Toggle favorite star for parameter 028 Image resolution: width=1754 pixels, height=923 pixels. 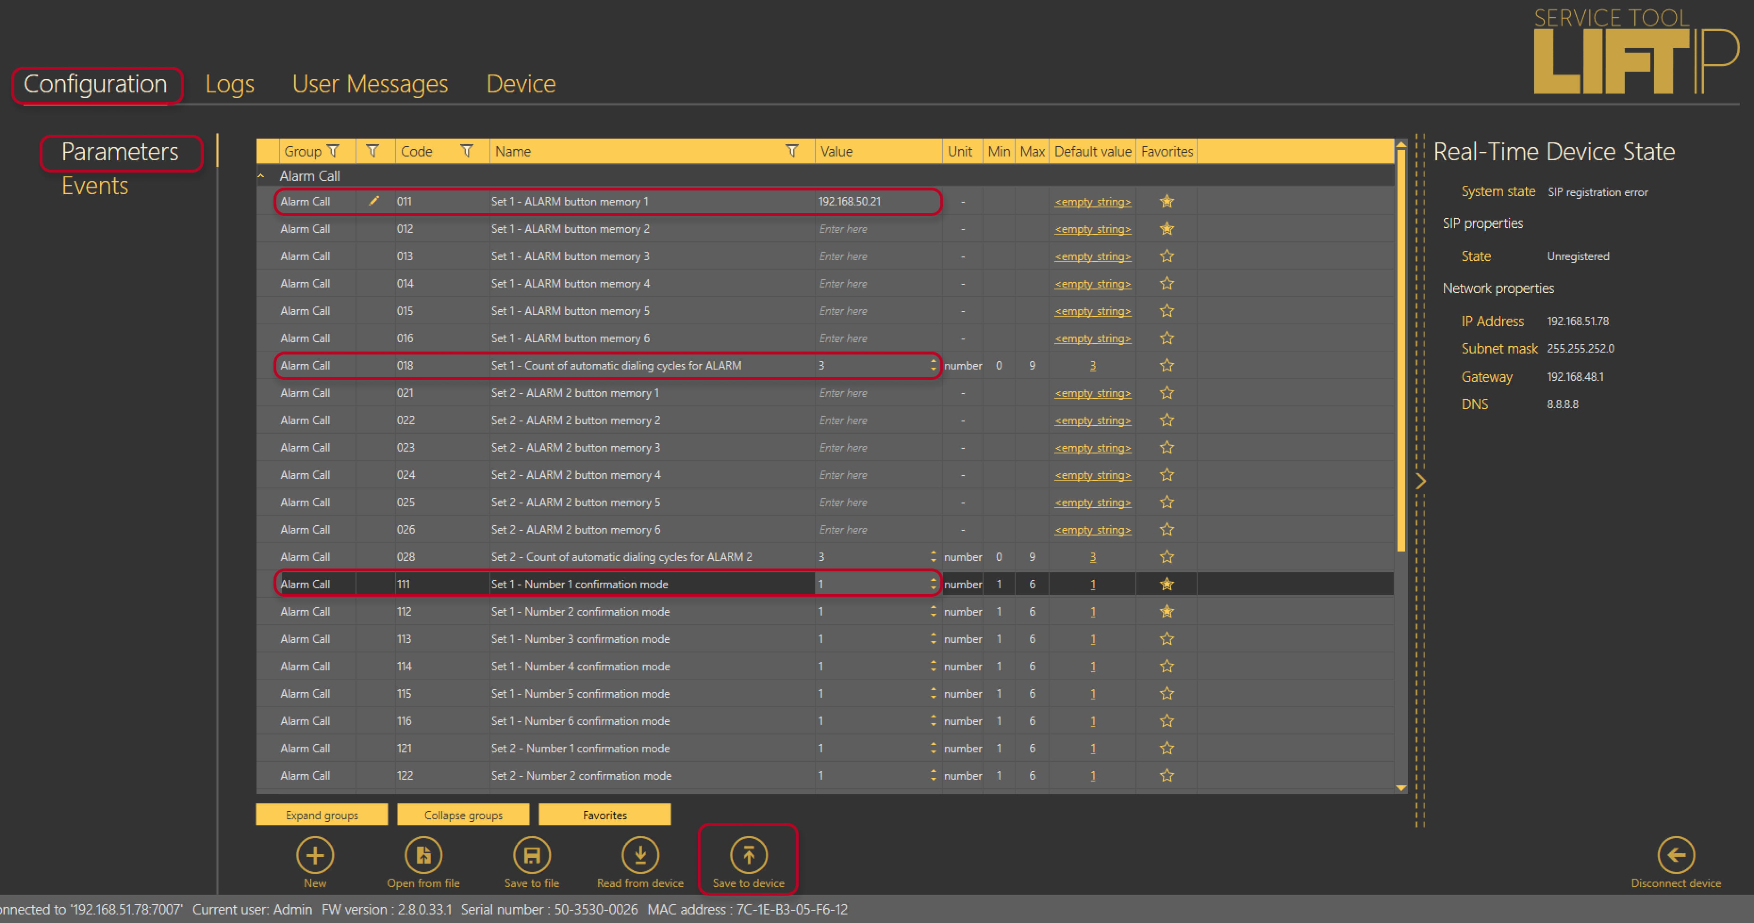coord(1167,557)
